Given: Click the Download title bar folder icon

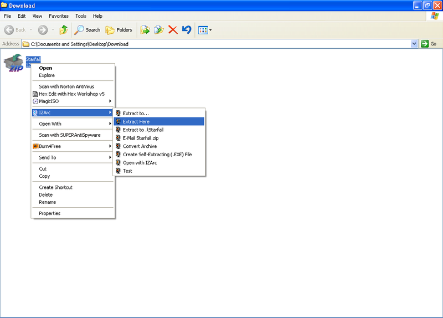Looking at the screenshot, I should [x=4, y=6].
